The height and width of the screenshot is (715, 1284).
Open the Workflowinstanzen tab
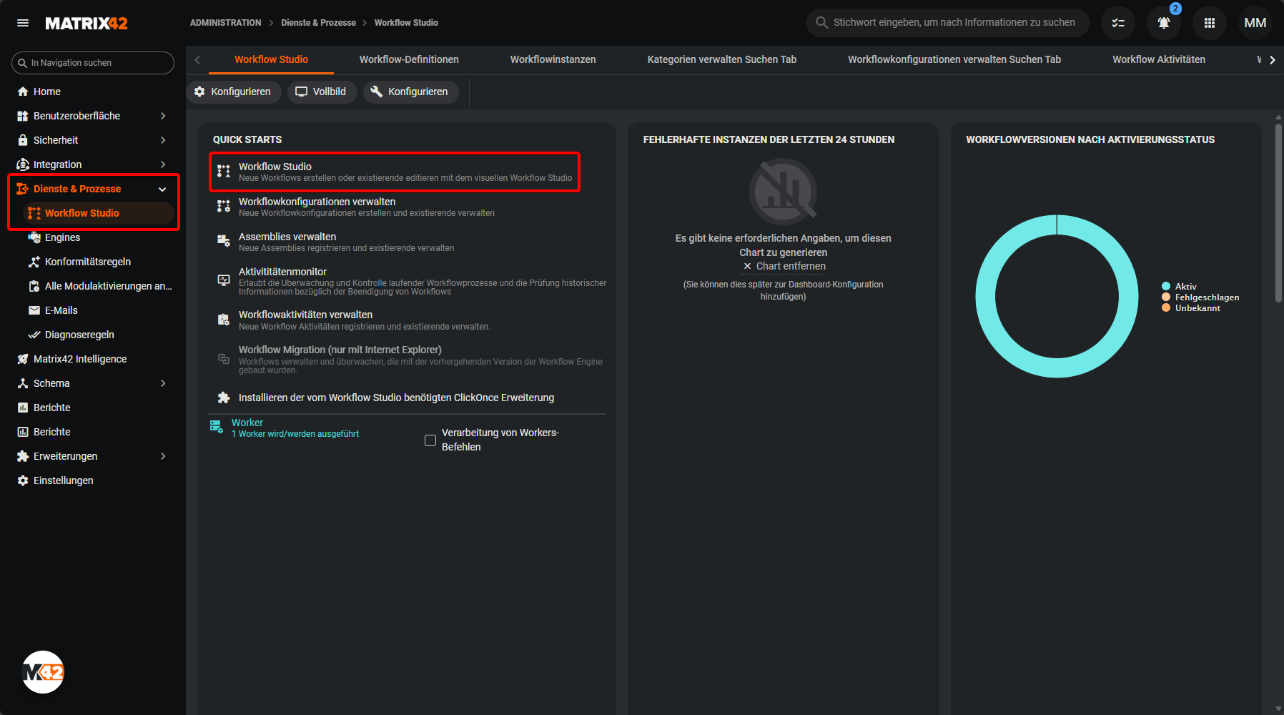click(x=553, y=59)
